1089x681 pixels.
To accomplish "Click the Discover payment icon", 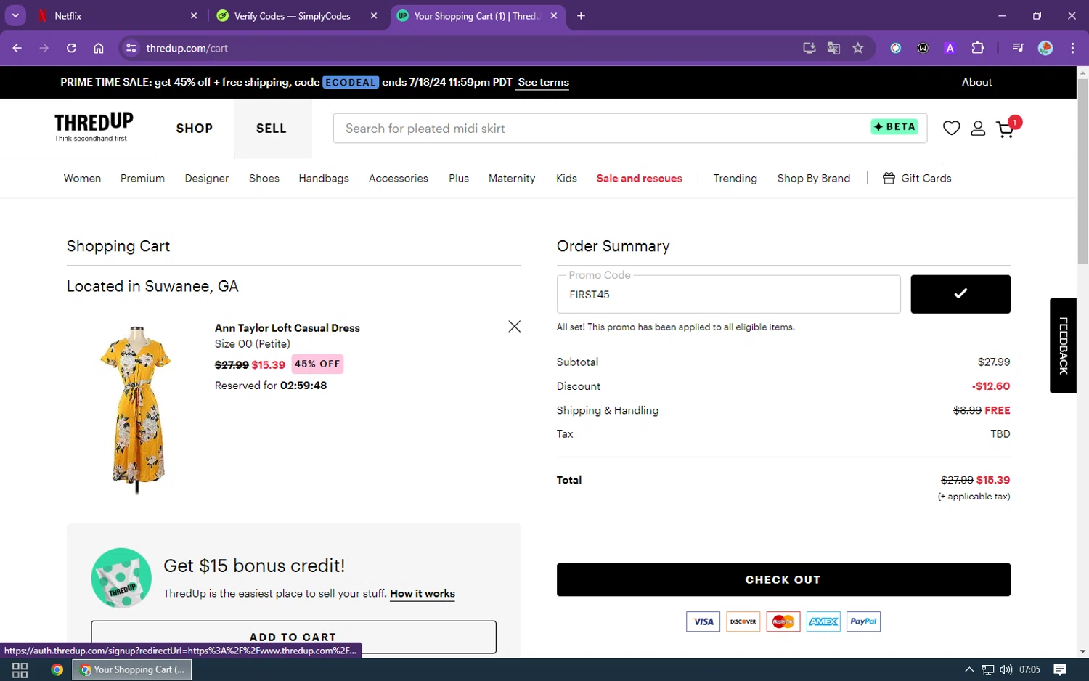I will (743, 621).
